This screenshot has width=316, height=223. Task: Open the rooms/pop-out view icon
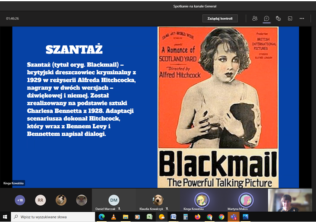(x=290, y=19)
